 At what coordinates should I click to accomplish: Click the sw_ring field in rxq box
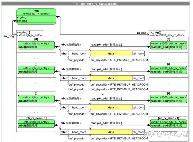tap(36, 21)
